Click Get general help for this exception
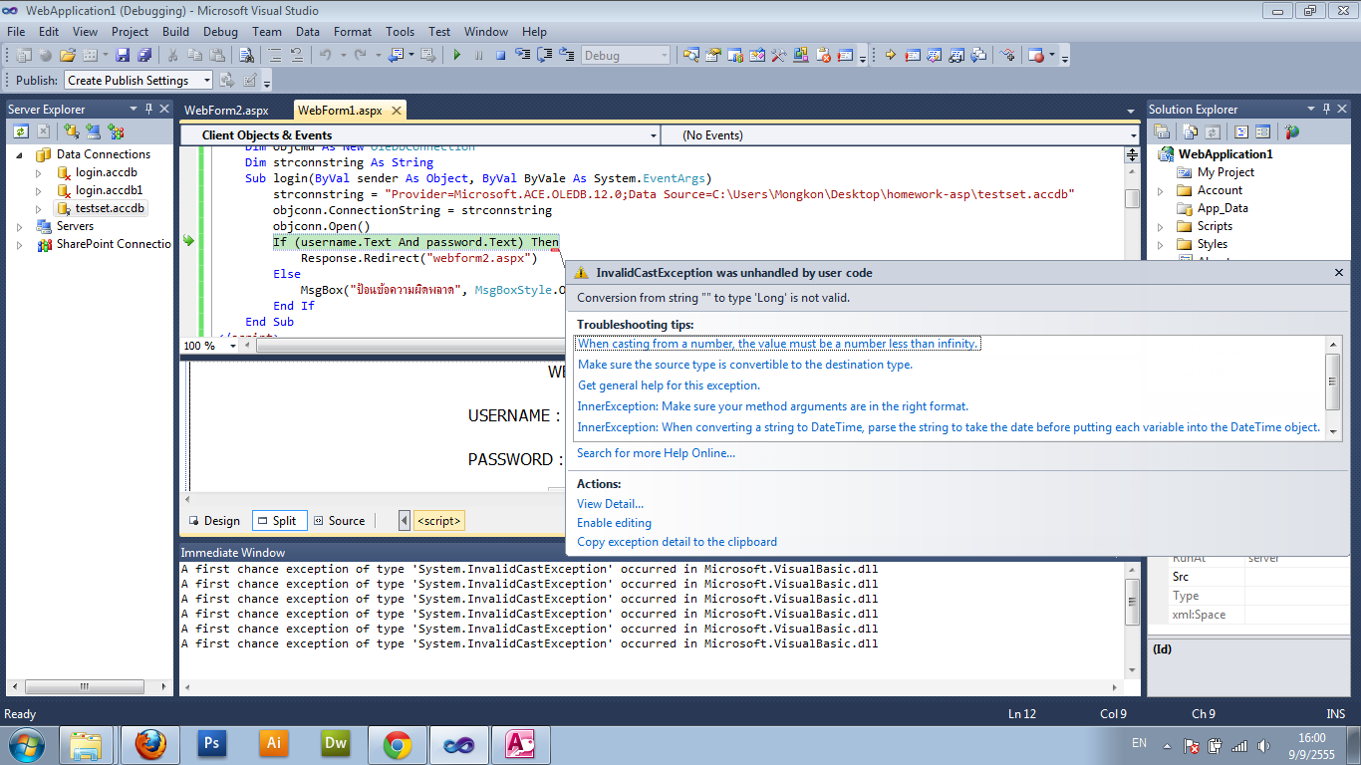 [669, 385]
